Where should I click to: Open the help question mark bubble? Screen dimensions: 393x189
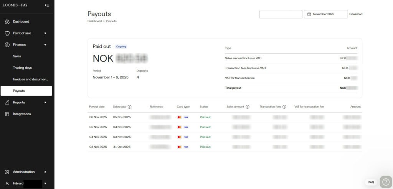(x=385, y=182)
